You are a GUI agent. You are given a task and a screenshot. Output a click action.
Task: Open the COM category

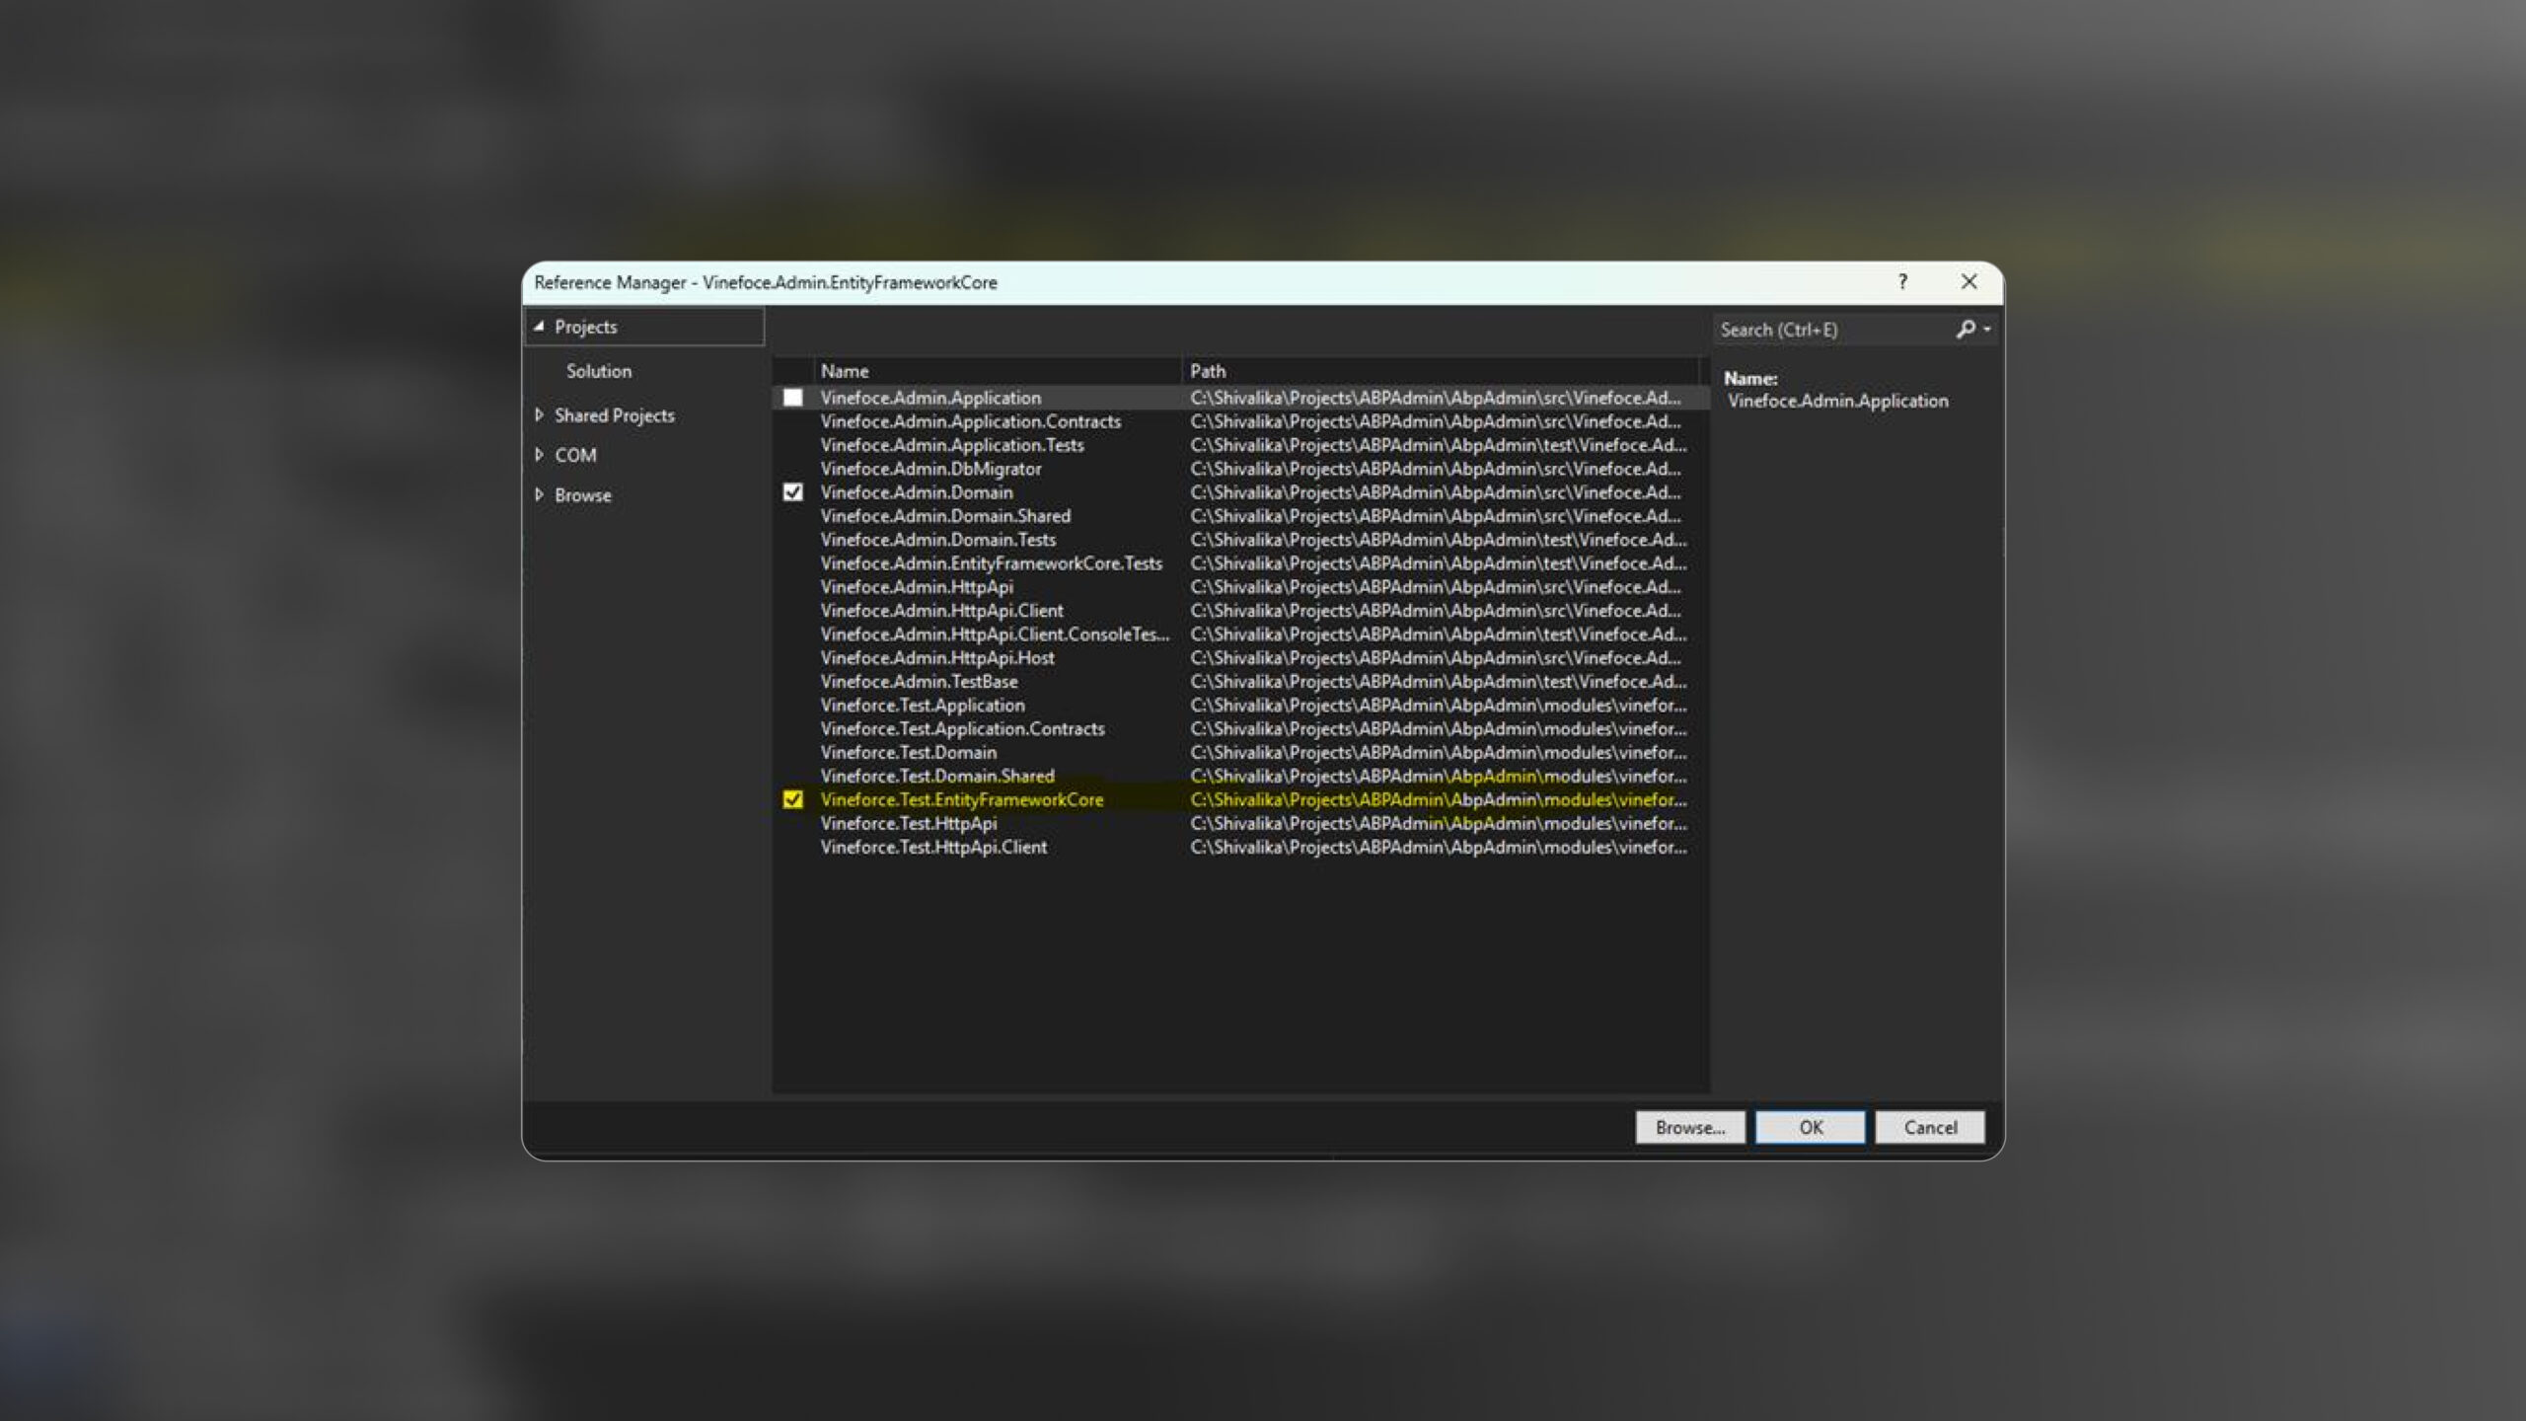(x=575, y=455)
